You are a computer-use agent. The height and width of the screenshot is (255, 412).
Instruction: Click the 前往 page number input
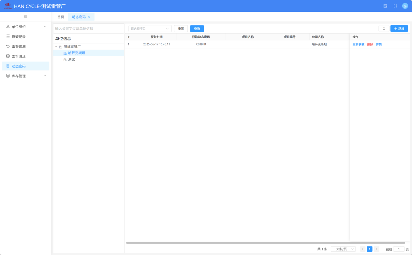(x=399, y=249)
